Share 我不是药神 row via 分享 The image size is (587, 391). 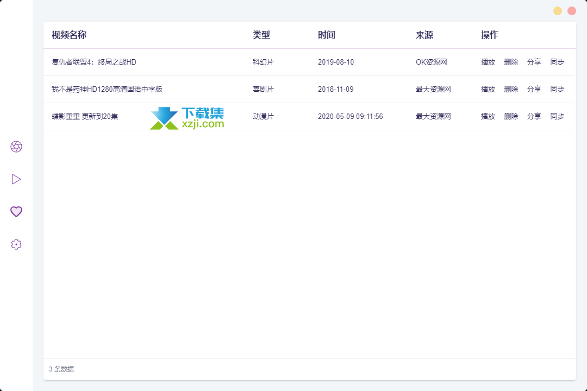pyautogui.click(x=534, y=89)
